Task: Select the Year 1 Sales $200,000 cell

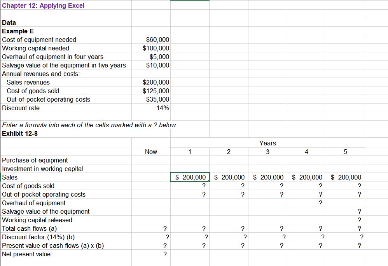Action: point(190,177)
